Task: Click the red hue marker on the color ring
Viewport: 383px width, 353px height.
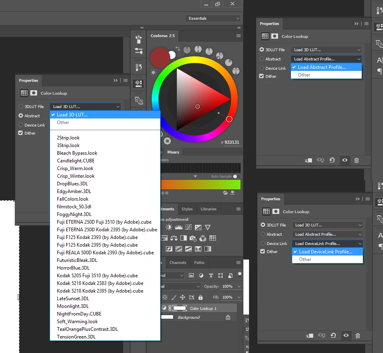Action: pos(229,119)
